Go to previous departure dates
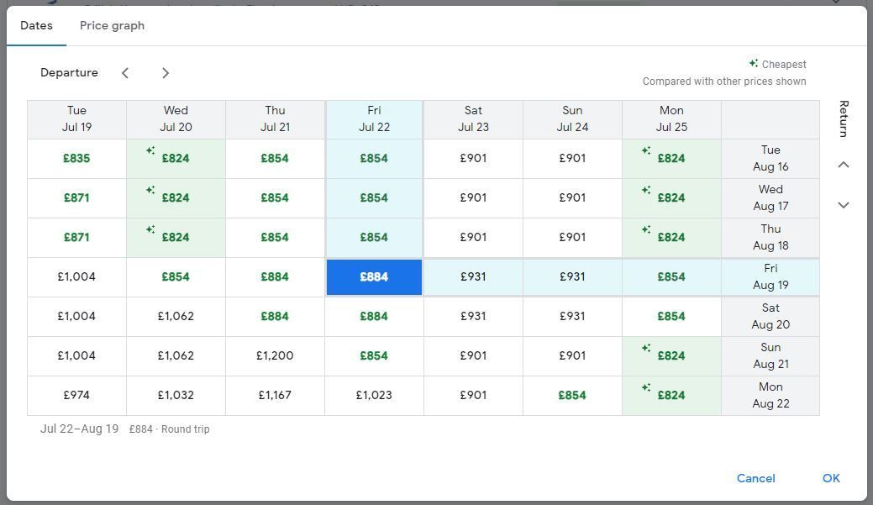 click(125, 73)
